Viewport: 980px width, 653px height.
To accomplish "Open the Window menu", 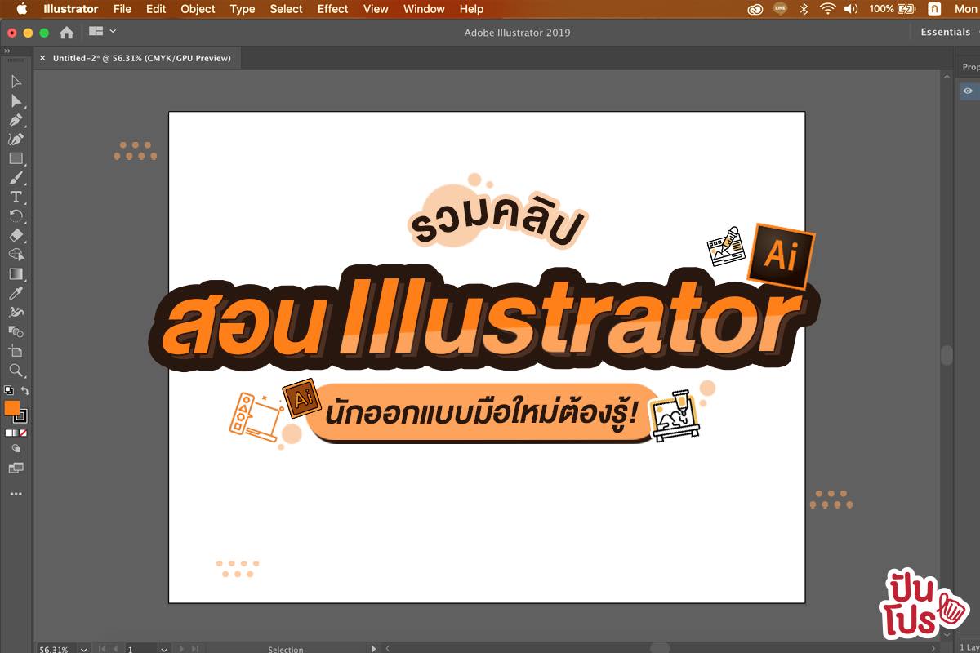I will pos(425,9).
